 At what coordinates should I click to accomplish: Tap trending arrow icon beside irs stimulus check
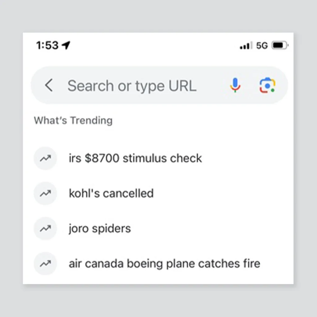(45, 158)
